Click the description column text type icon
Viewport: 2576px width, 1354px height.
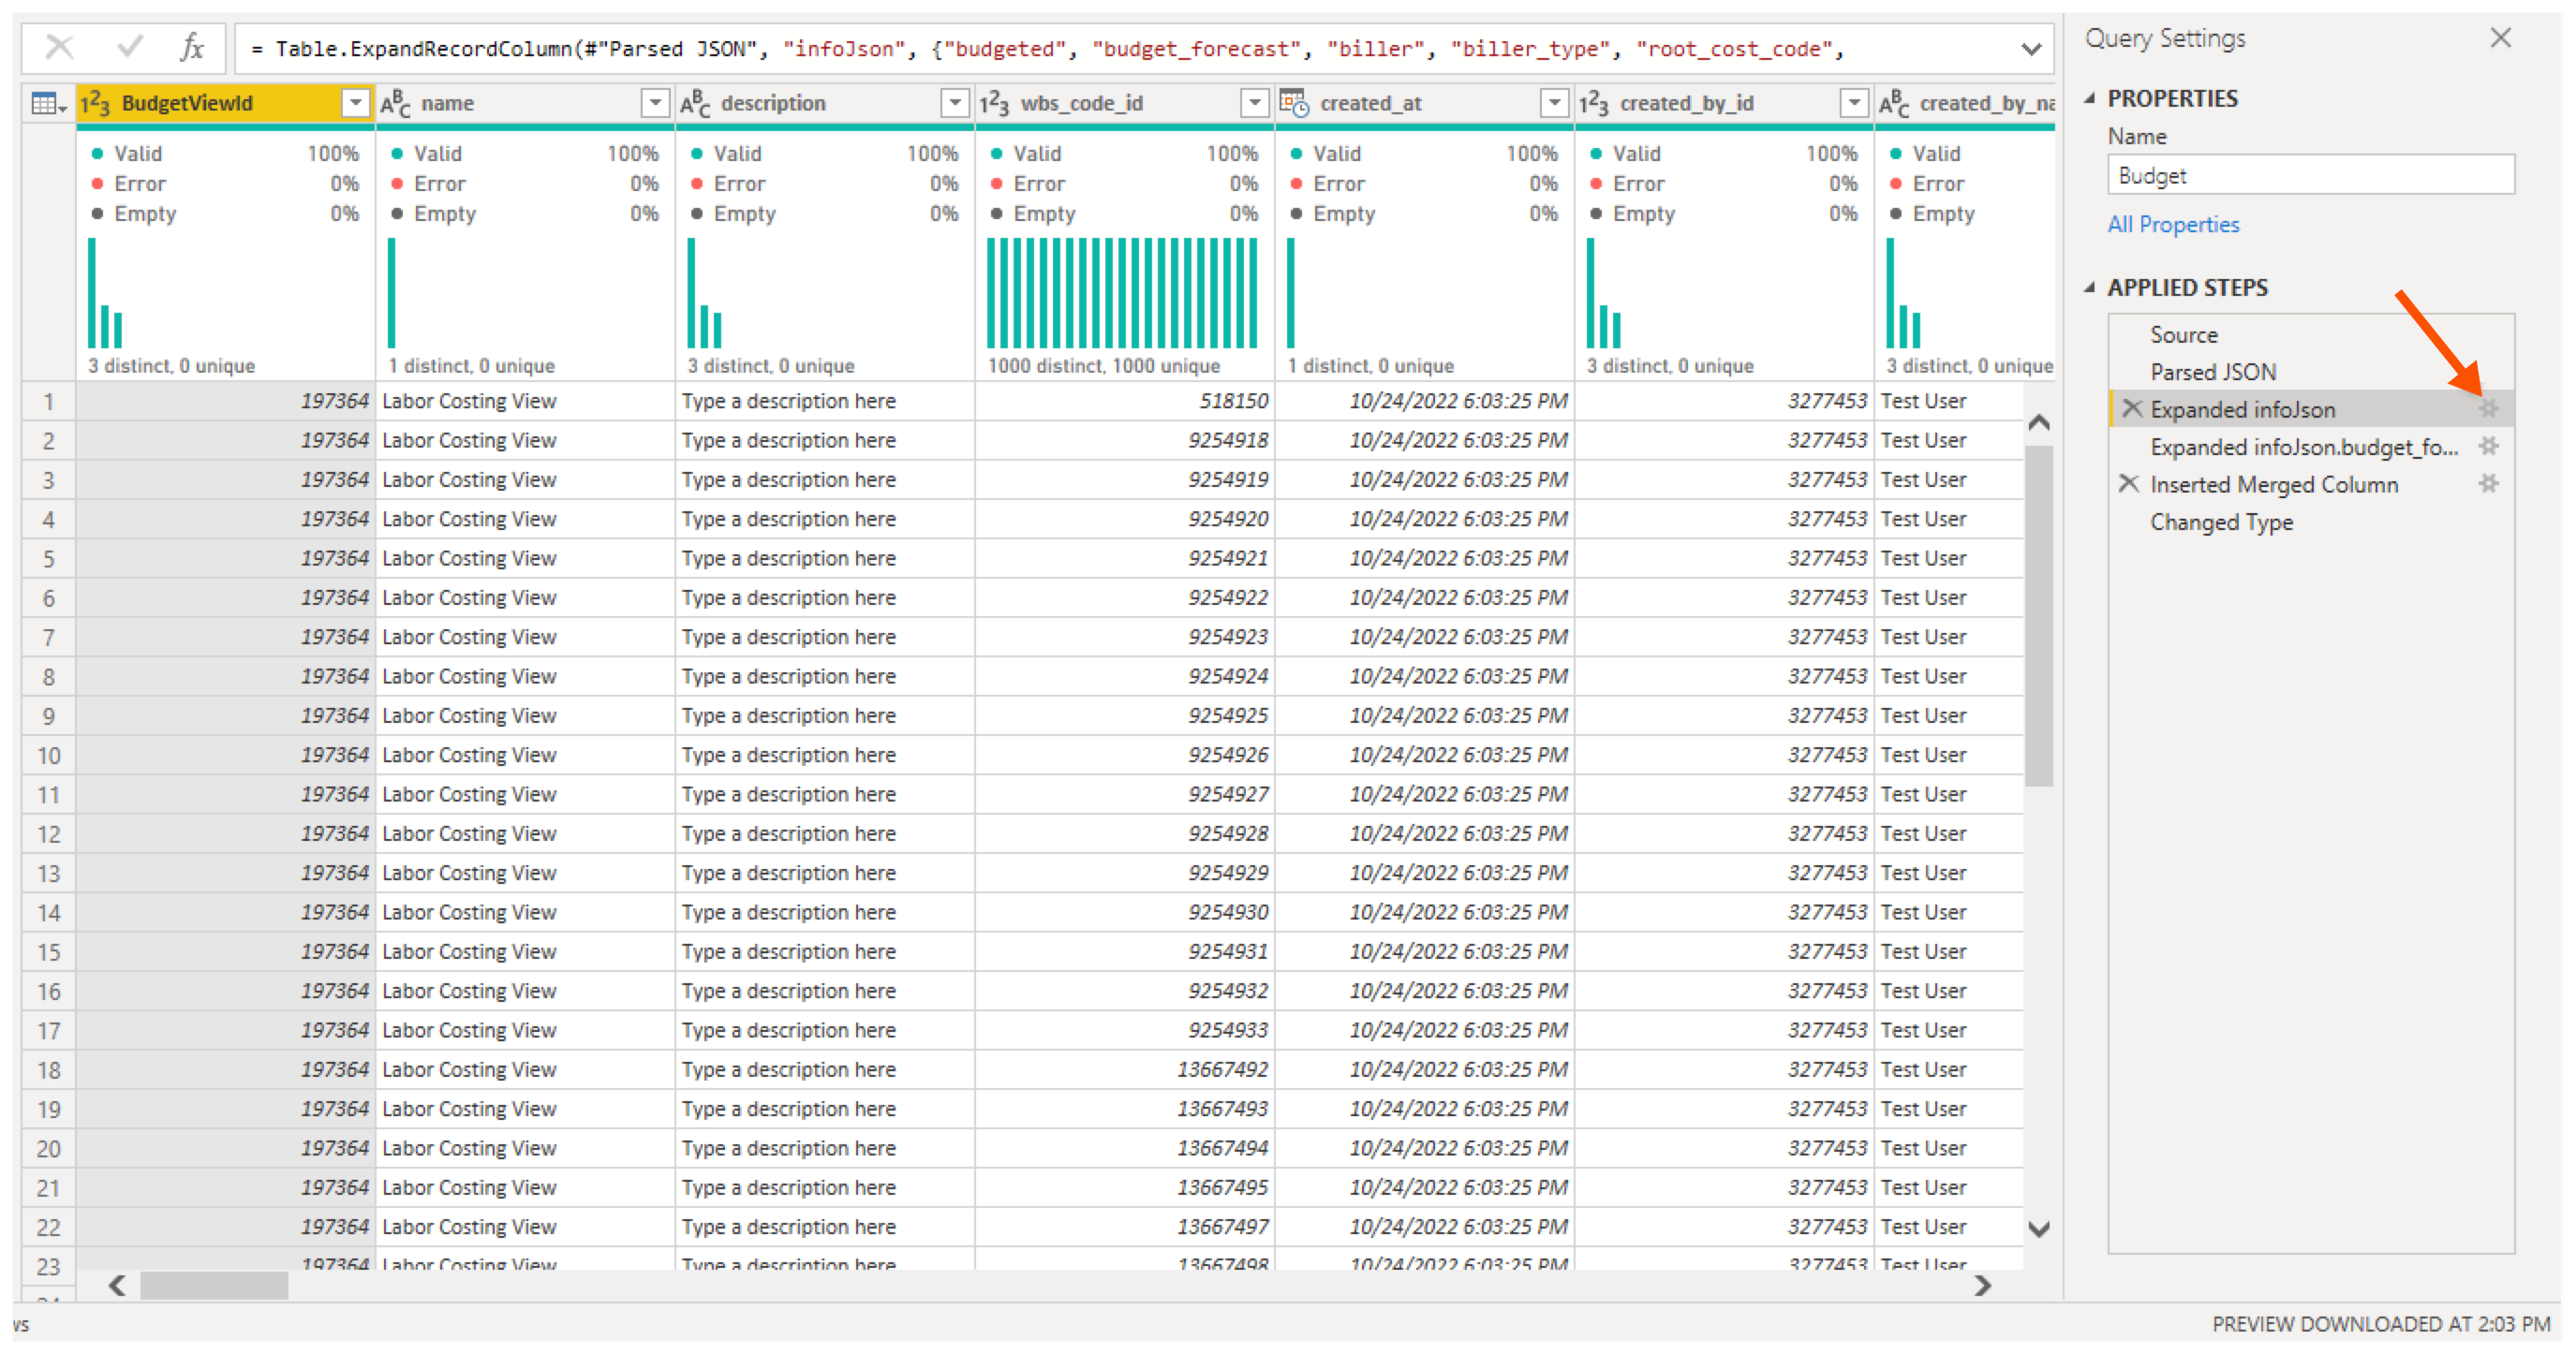(x=696, y=103)
